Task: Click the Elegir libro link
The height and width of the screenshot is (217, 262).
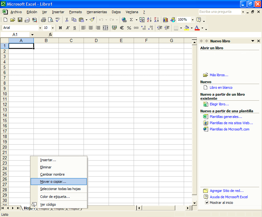Action: tap(219, 104)
